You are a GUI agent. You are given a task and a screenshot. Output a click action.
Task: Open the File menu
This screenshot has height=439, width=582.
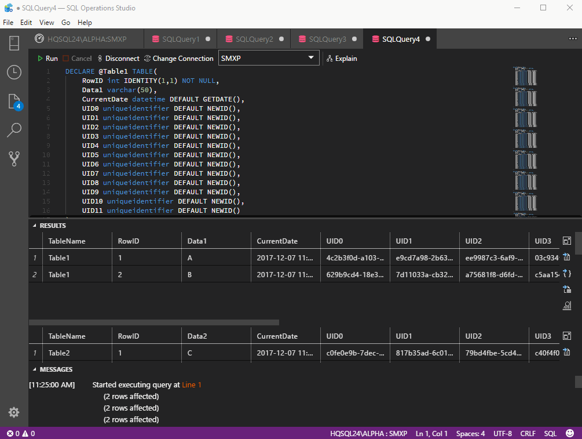[8, 22]
